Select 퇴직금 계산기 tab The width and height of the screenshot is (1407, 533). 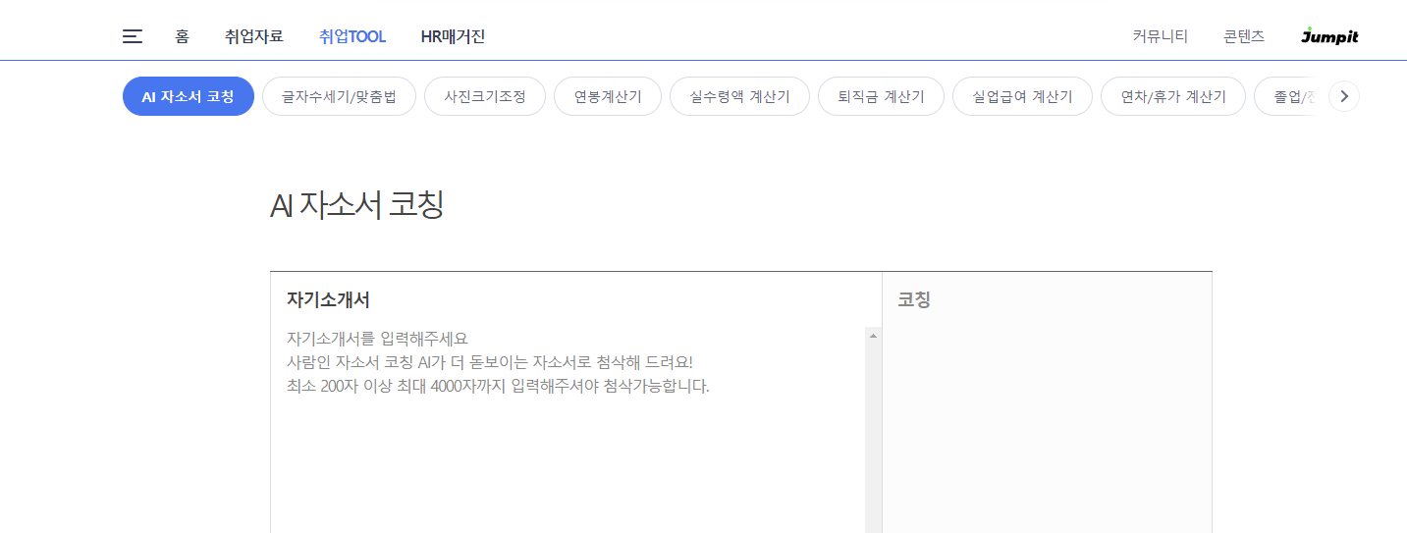(881, 96)
